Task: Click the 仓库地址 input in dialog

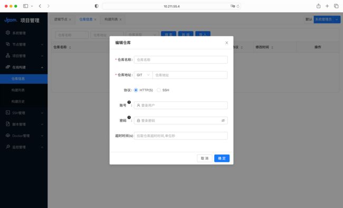Action: pyautogui.click(x=190, y=75)
